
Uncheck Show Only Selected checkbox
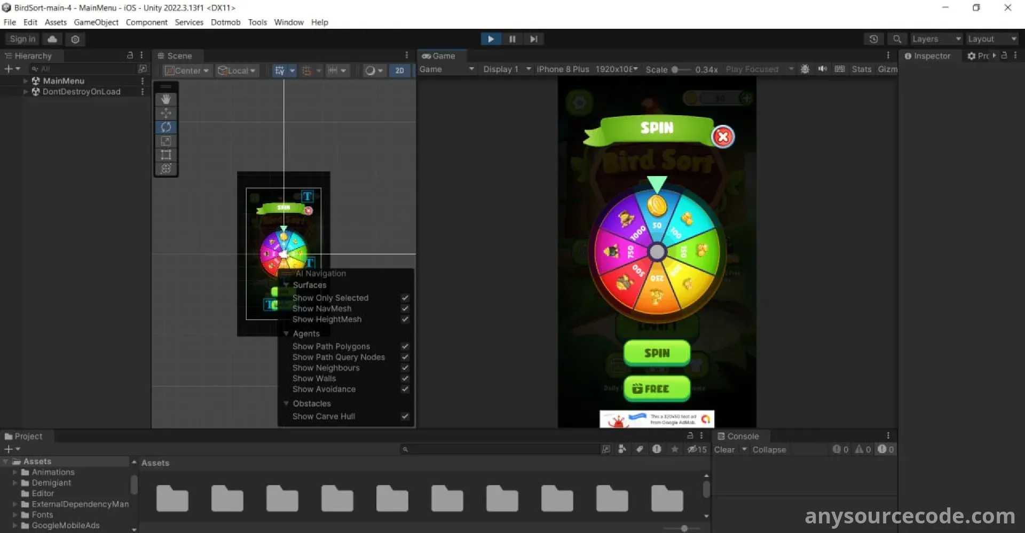(405, 298)
